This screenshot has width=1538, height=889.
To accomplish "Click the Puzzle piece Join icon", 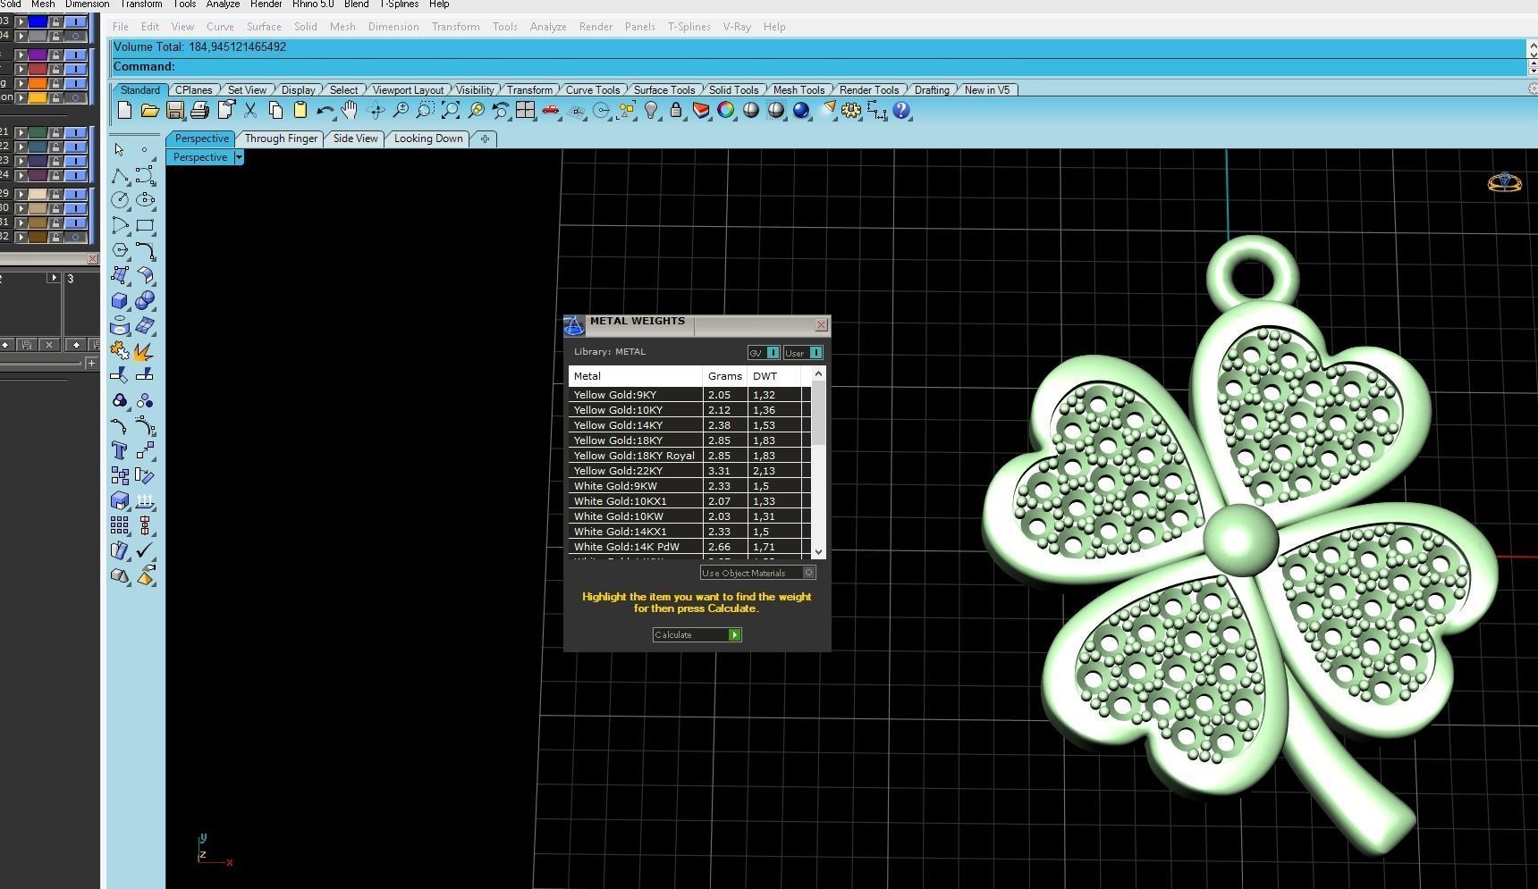I will click(x=120, y=350).
